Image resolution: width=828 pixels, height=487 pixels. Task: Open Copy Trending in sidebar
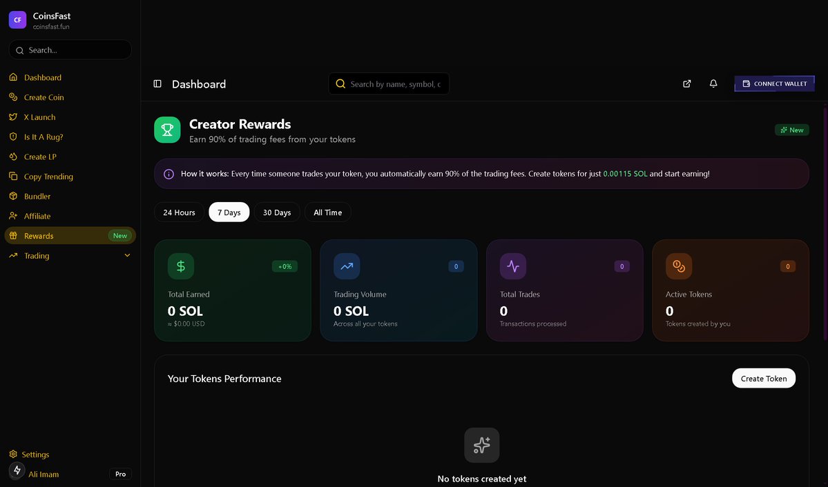pyautogui.click(x=70, y=176)
